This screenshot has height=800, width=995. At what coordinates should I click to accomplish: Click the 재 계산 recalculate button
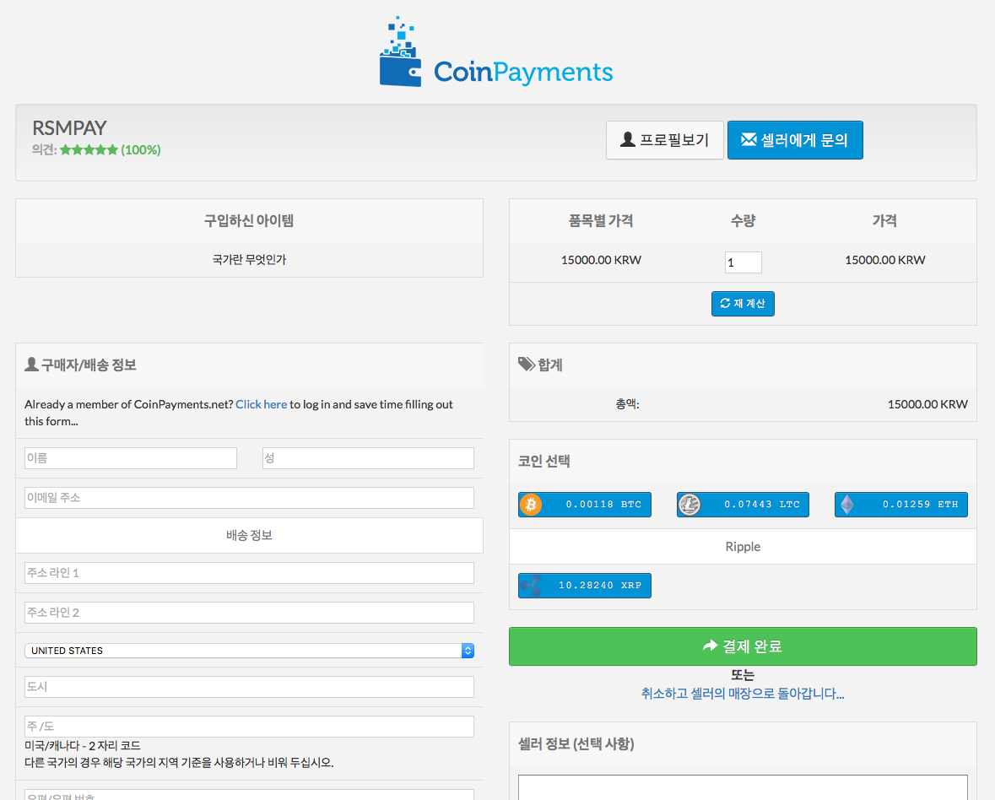click(x=743, y=303)
